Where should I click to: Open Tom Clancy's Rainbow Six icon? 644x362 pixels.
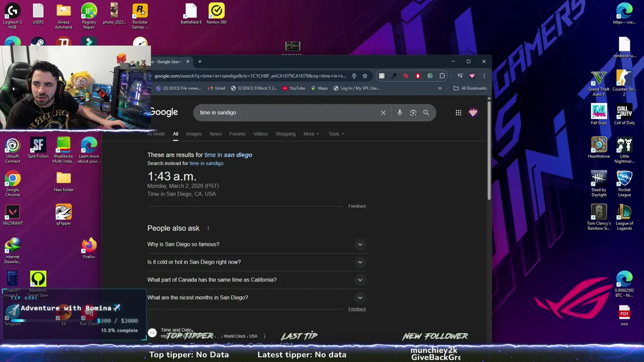tap(599, 217)
